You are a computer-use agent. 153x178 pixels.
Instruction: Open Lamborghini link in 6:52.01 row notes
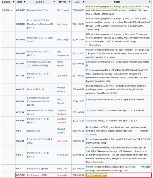pyautogui.click(x=92, y=100)
